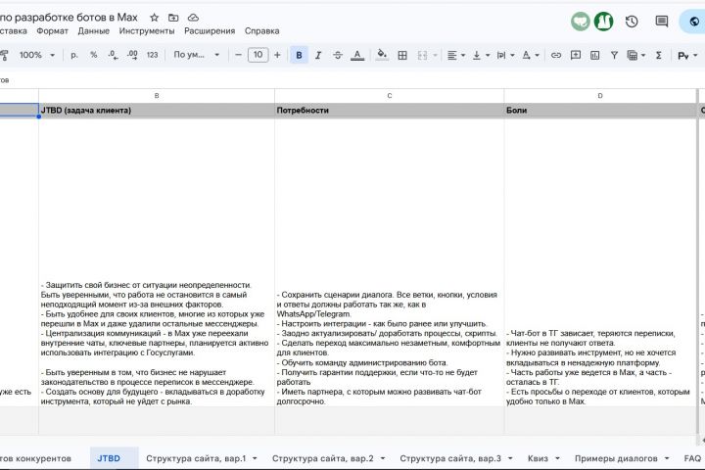Open text rotation dropdown
The width and height of the screenshot is (705, 470).
[530, 55]
